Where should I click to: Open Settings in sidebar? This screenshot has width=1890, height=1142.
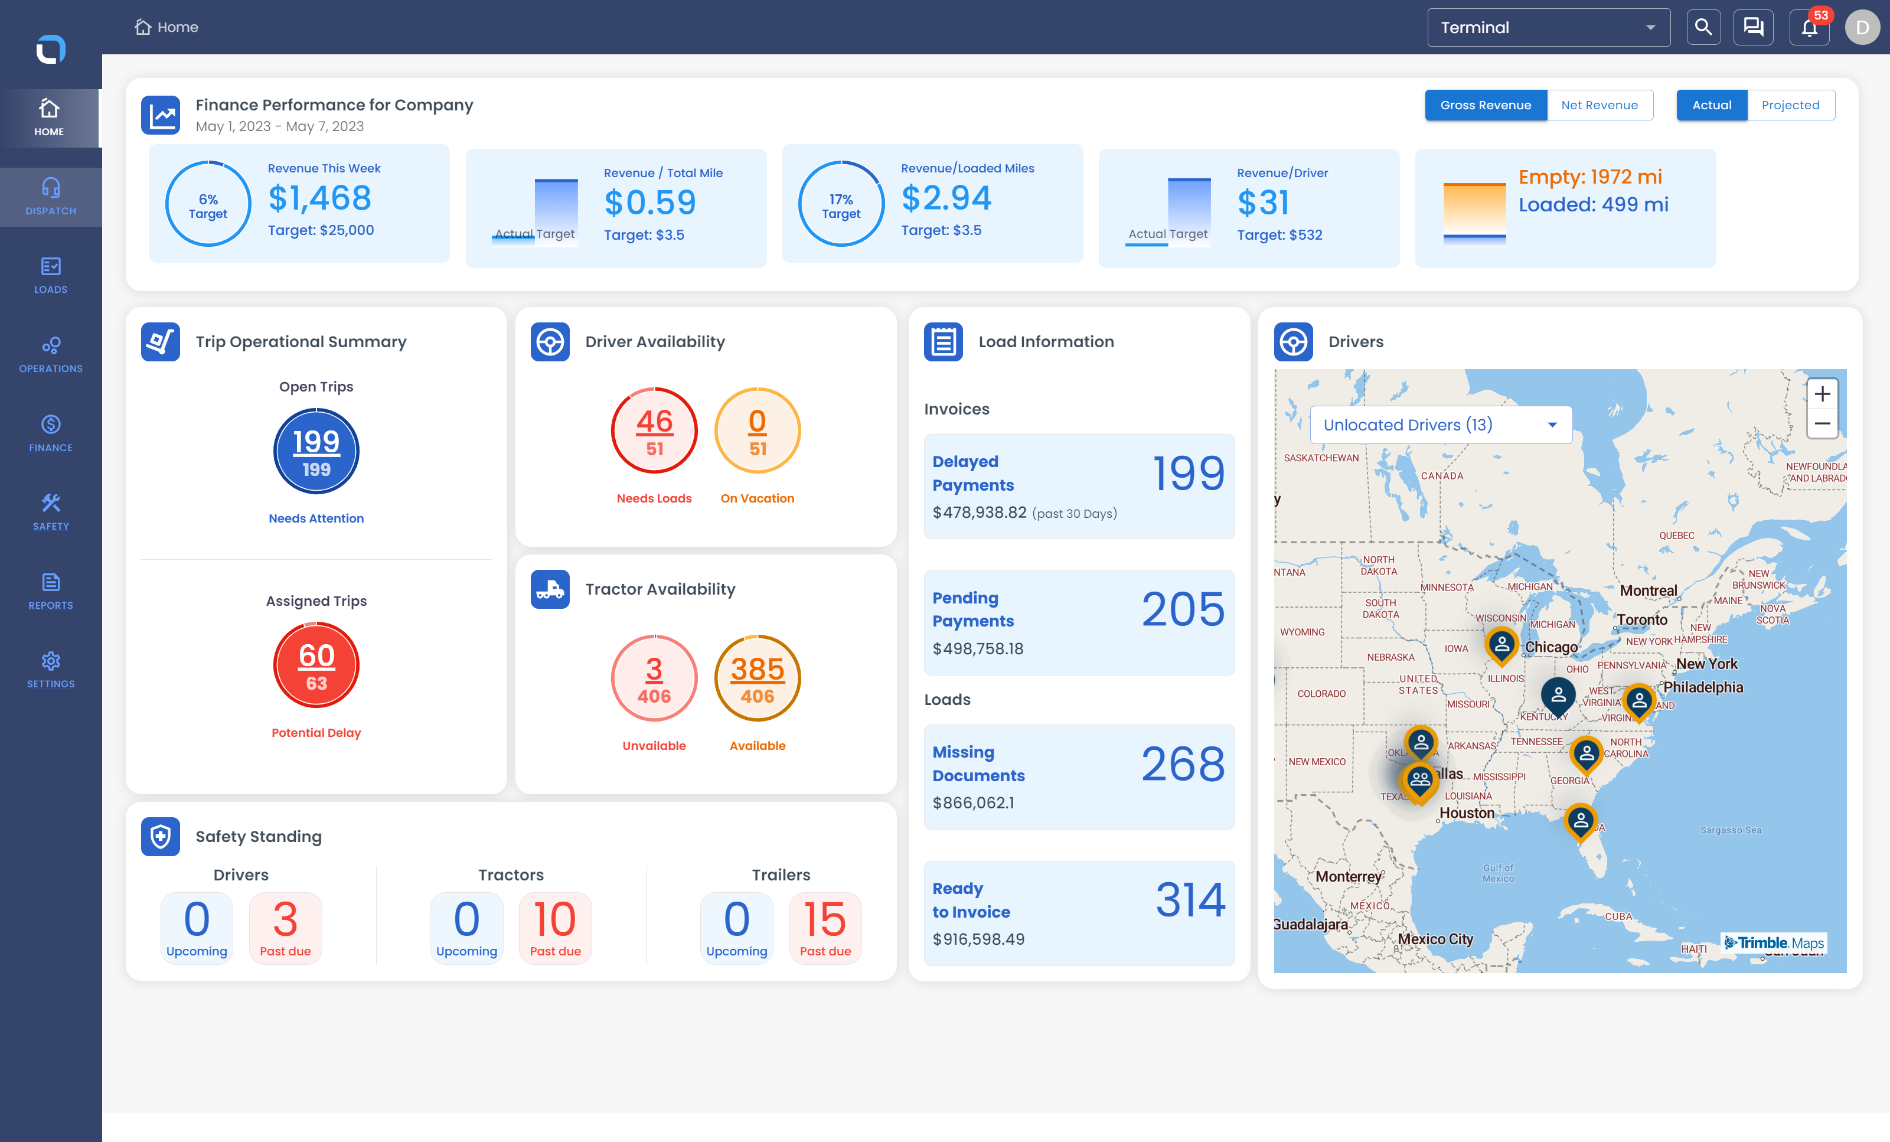51,670
